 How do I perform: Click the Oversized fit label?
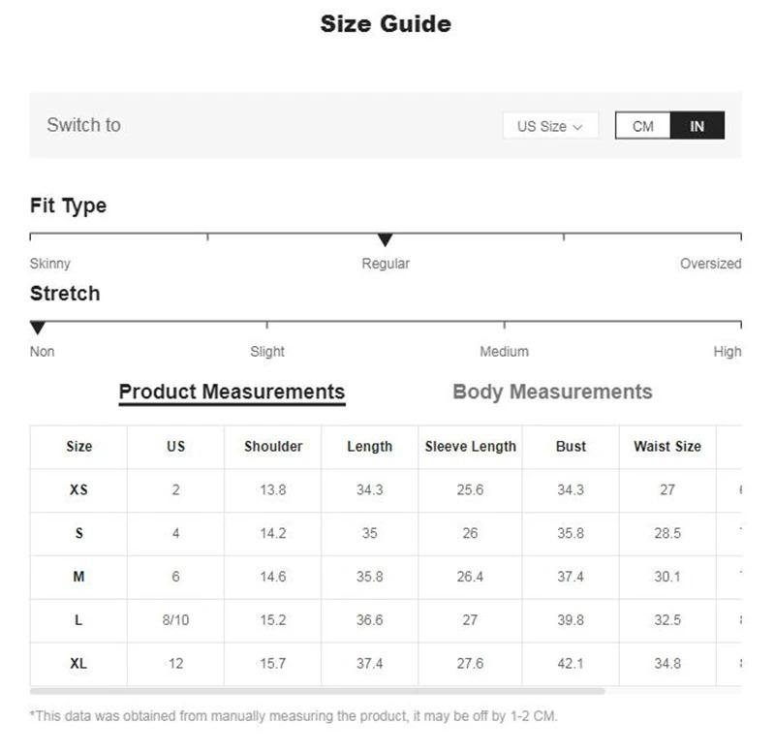point(710,264)
